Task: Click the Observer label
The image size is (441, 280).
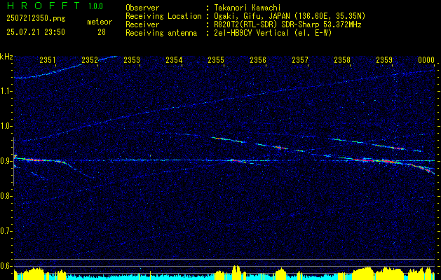Action: [x=142, y=8]
